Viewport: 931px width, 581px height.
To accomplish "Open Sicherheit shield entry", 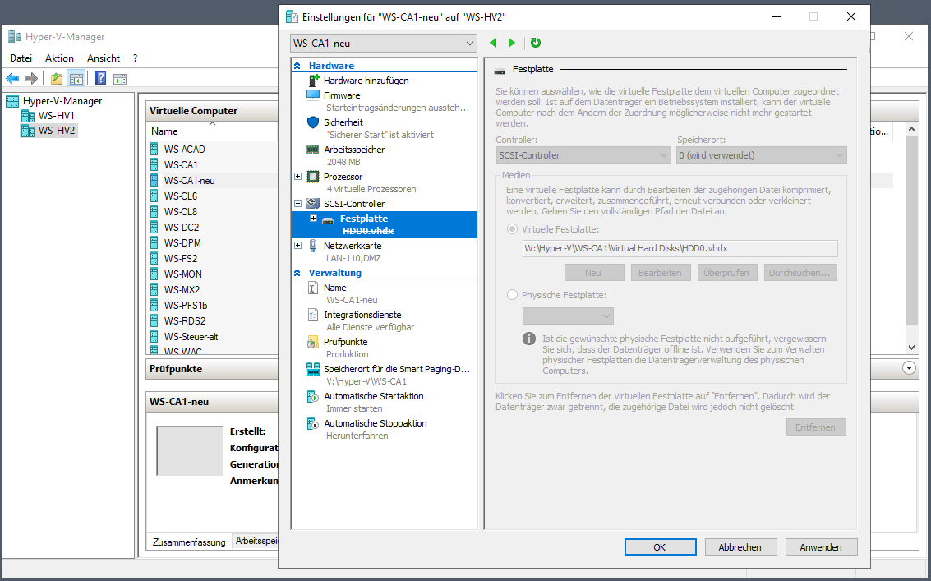I will [x=343, y=122].
